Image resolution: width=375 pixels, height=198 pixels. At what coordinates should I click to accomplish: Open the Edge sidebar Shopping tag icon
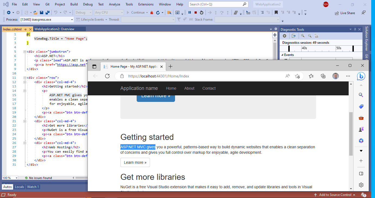361,106
